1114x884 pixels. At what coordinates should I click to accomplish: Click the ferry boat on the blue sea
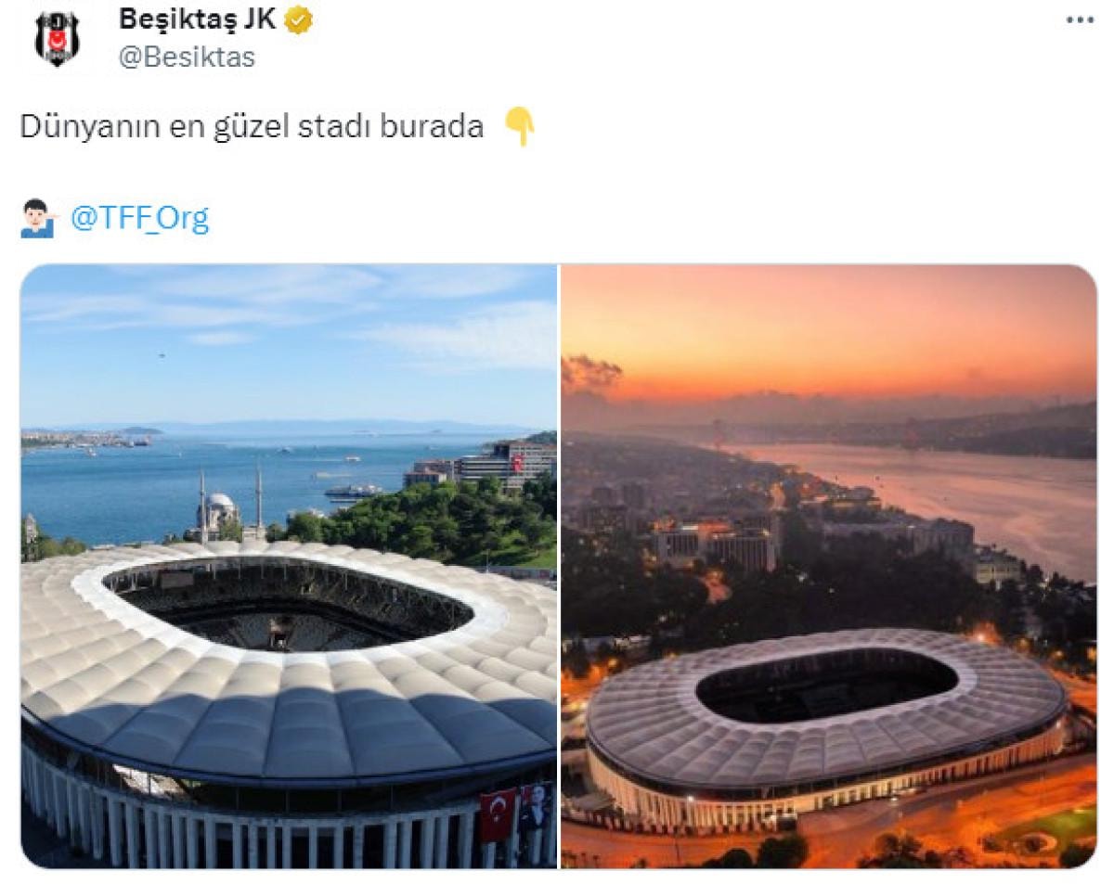click(352, 492)
